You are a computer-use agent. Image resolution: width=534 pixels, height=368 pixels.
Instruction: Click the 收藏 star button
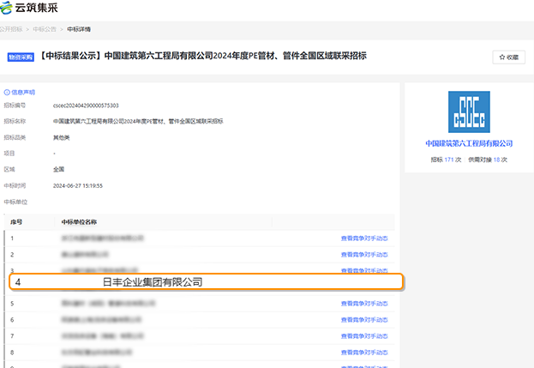[508, 57]
